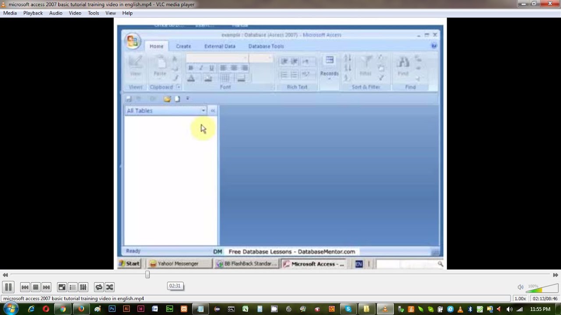
Task: Open the Audio menu
Action: 56,13
